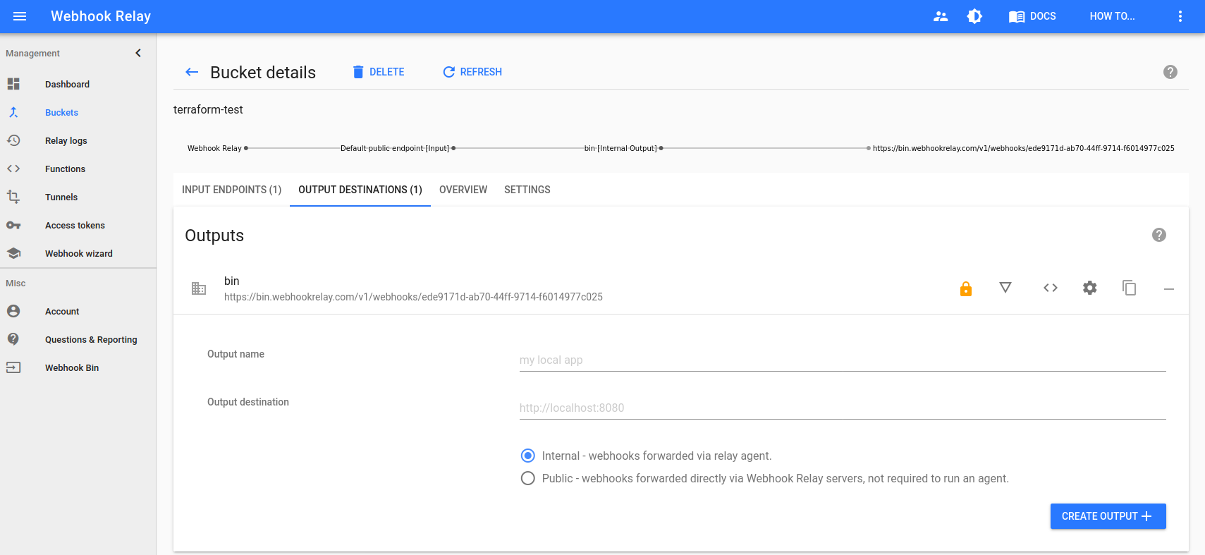Image resolution: width=1205 pixels, height=555 pixels.
Task: Click the Account person icon
Action: pos(13,311)
